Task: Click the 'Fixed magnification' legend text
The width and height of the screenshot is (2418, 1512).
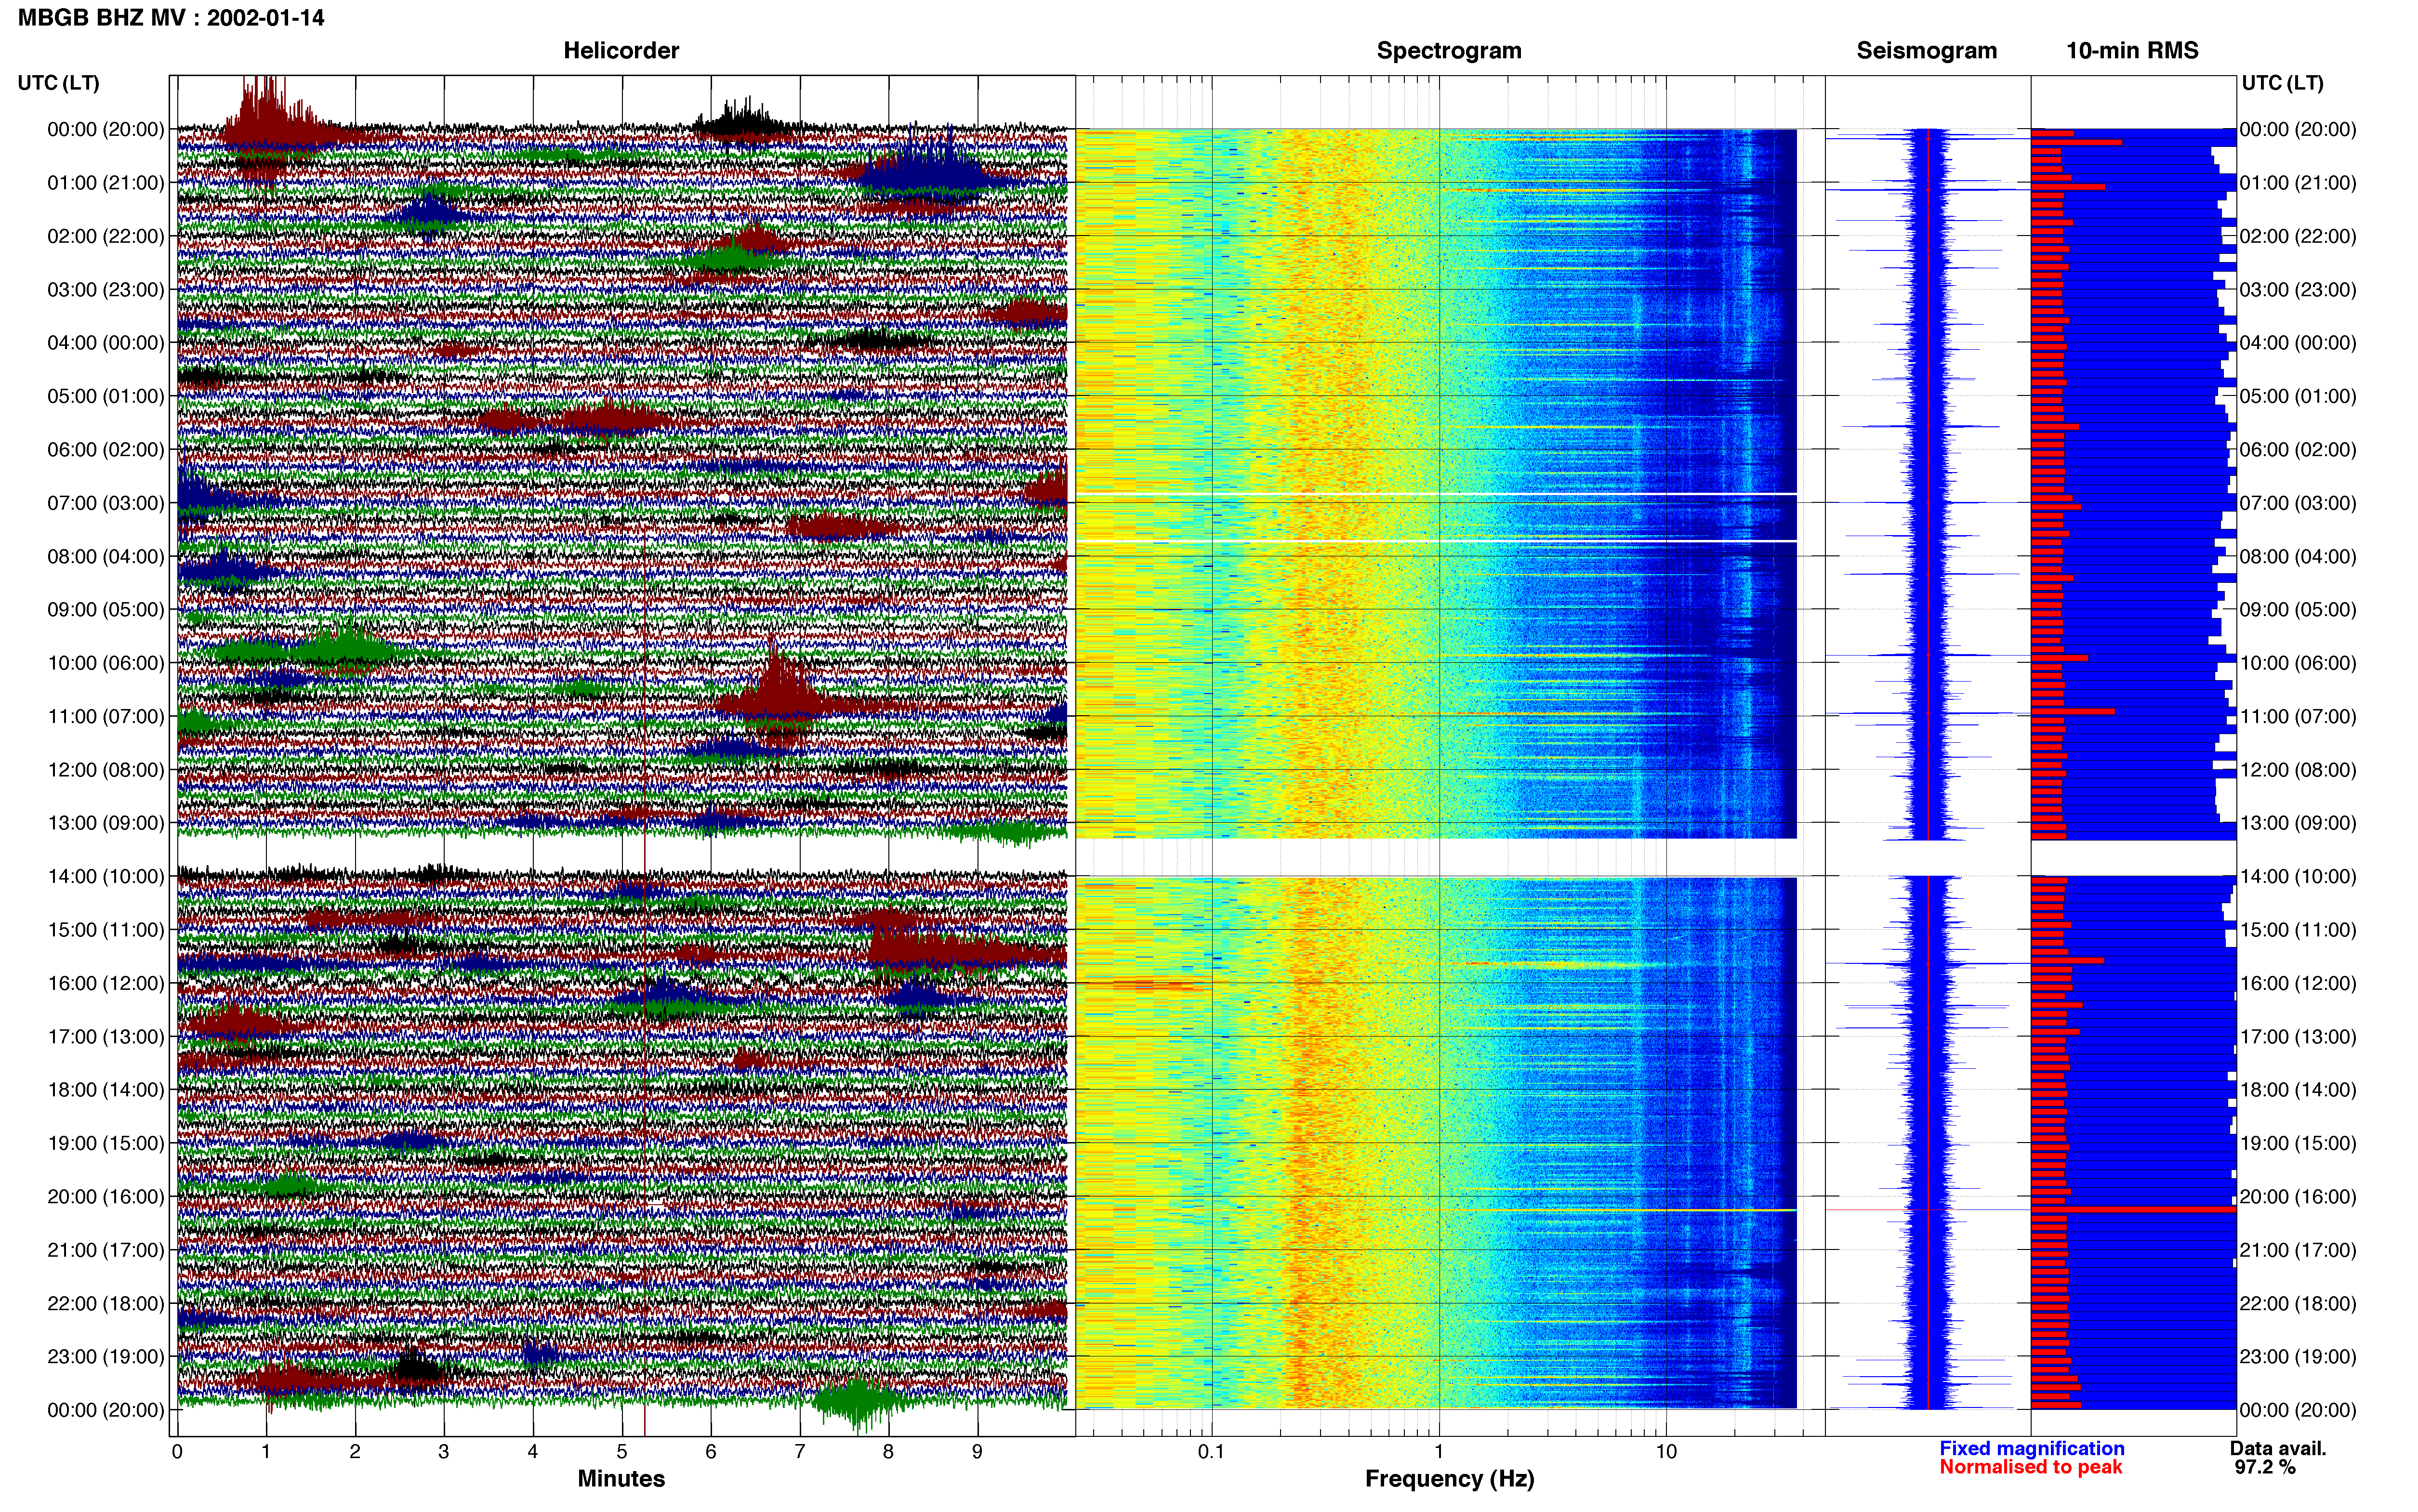Action: pyautogui.click(x=2031, y=1449)
